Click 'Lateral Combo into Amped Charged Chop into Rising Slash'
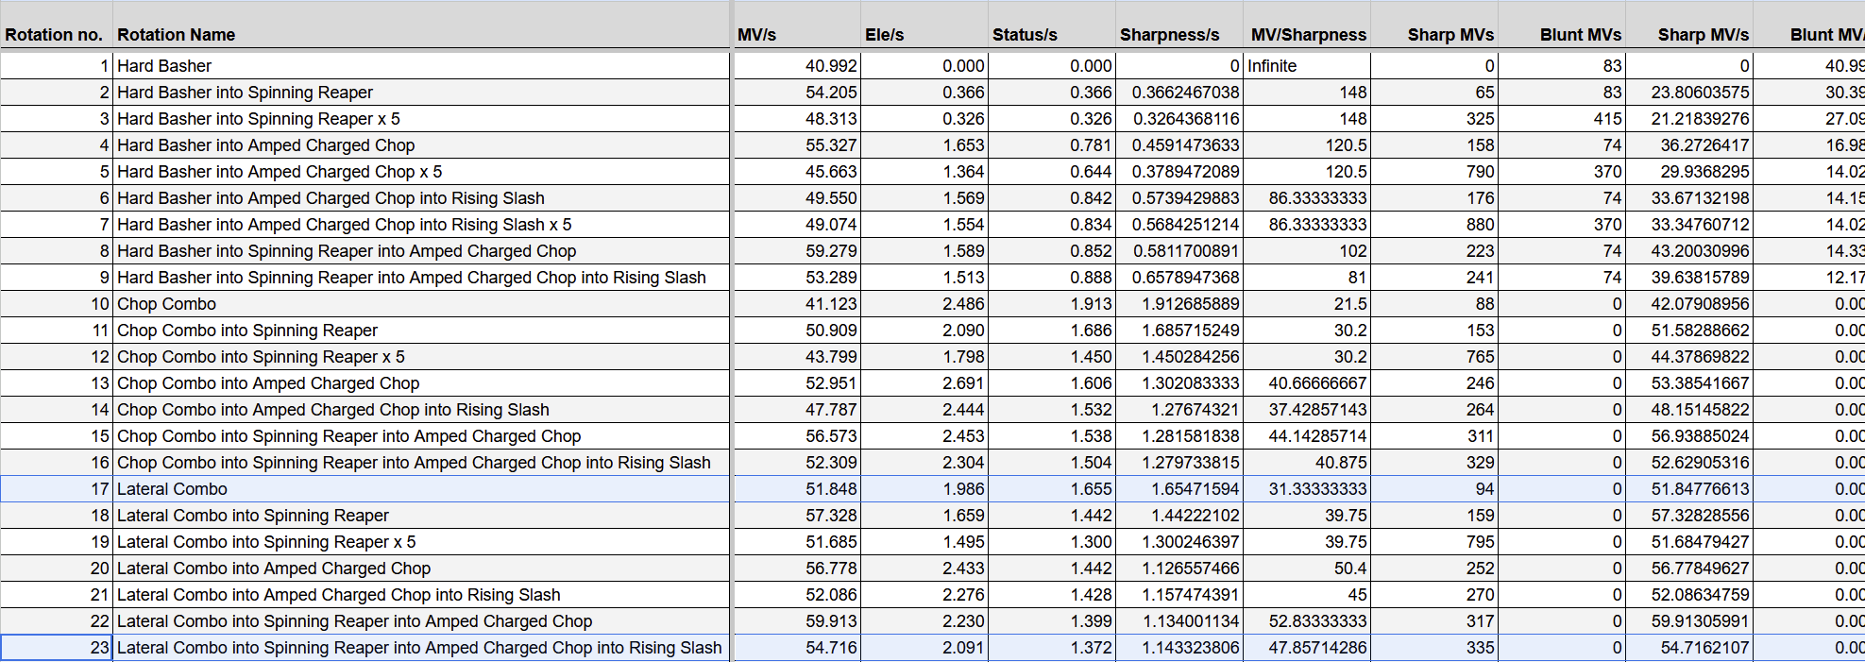 pyautogui.click(x=421, y=595)
